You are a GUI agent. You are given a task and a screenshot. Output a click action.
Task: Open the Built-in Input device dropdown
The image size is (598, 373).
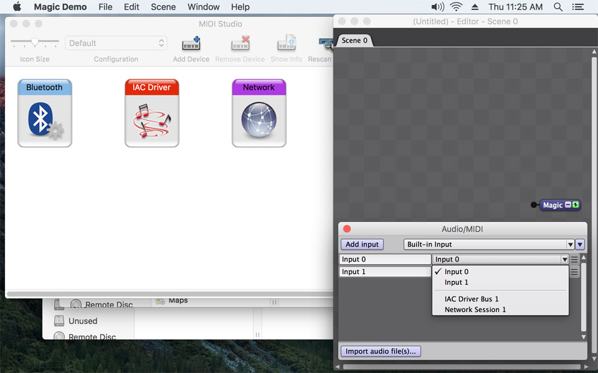tap(489, 244)
